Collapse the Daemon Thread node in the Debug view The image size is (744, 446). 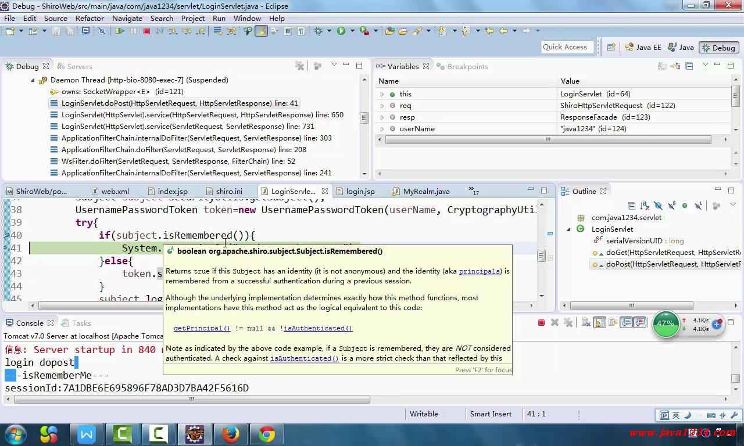point(33,80)
